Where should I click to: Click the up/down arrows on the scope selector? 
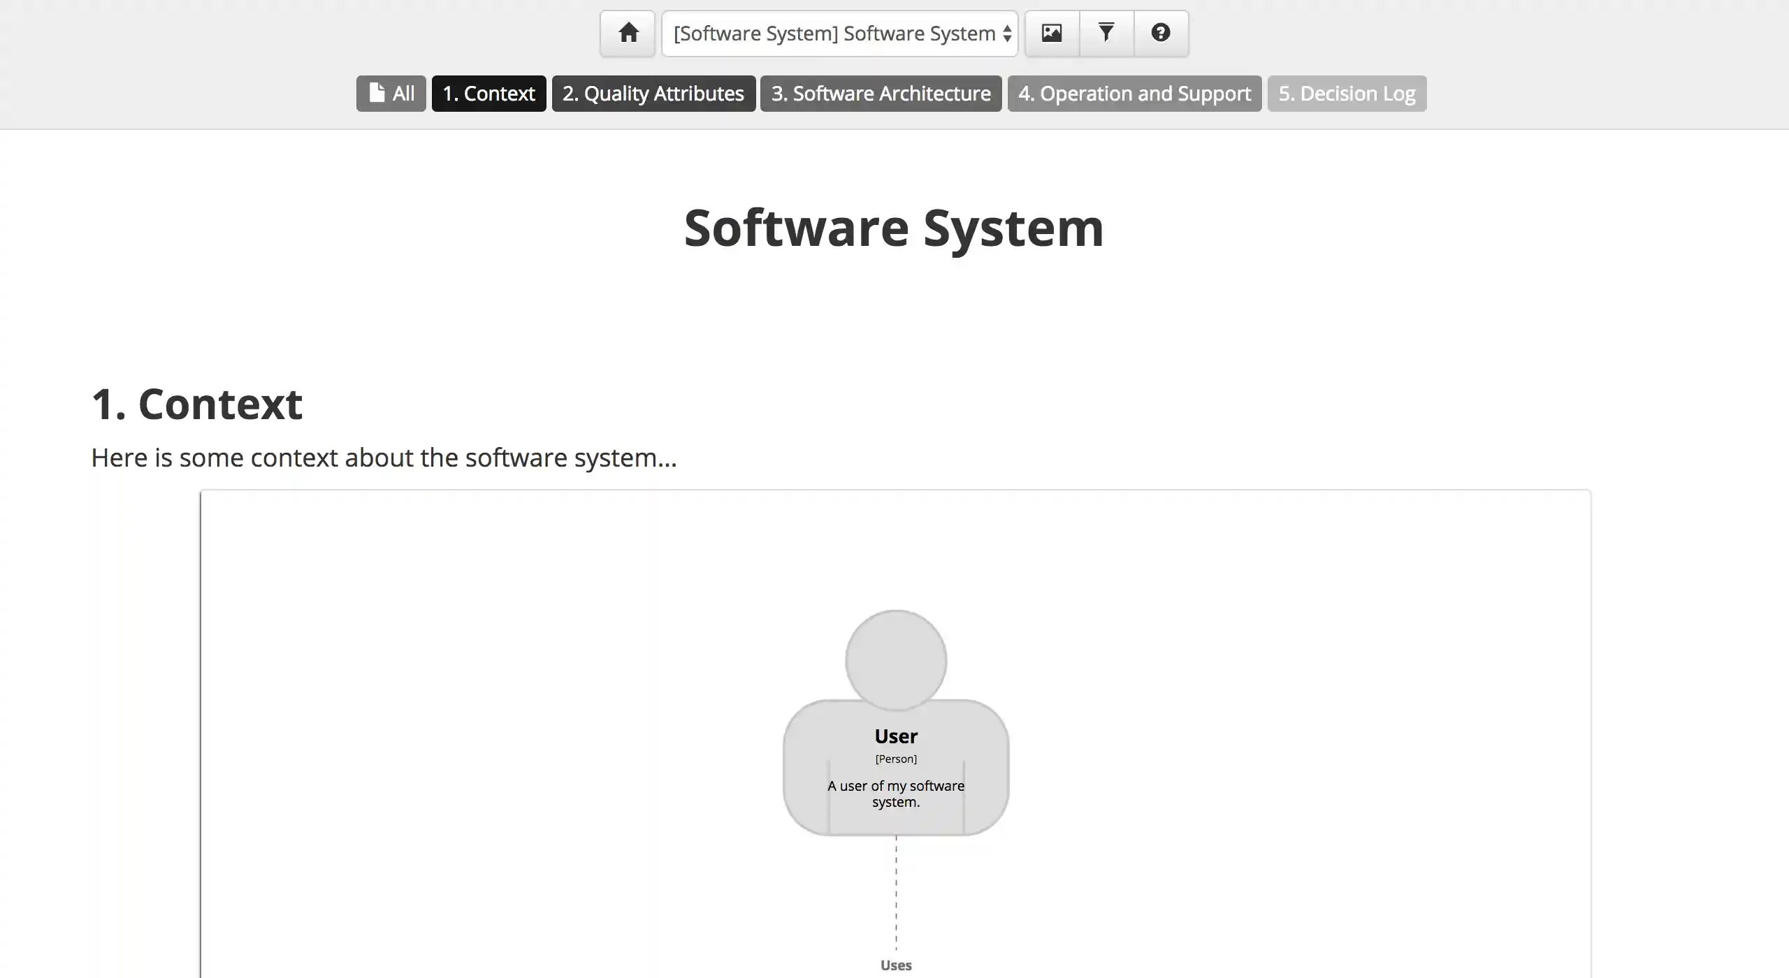click(1007, 33)
